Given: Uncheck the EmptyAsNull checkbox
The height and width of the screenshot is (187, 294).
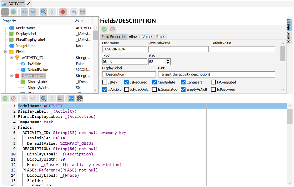Looking at the screenshot, I should (x=183, y=90).
